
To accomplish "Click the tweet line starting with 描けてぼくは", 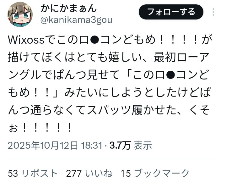I will (x=108, y=57).
